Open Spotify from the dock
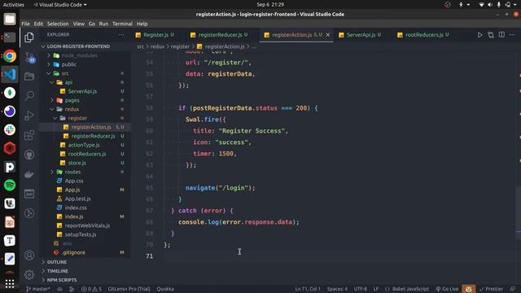521x293 pixels. pyautogui.click(x=10, y=185)
